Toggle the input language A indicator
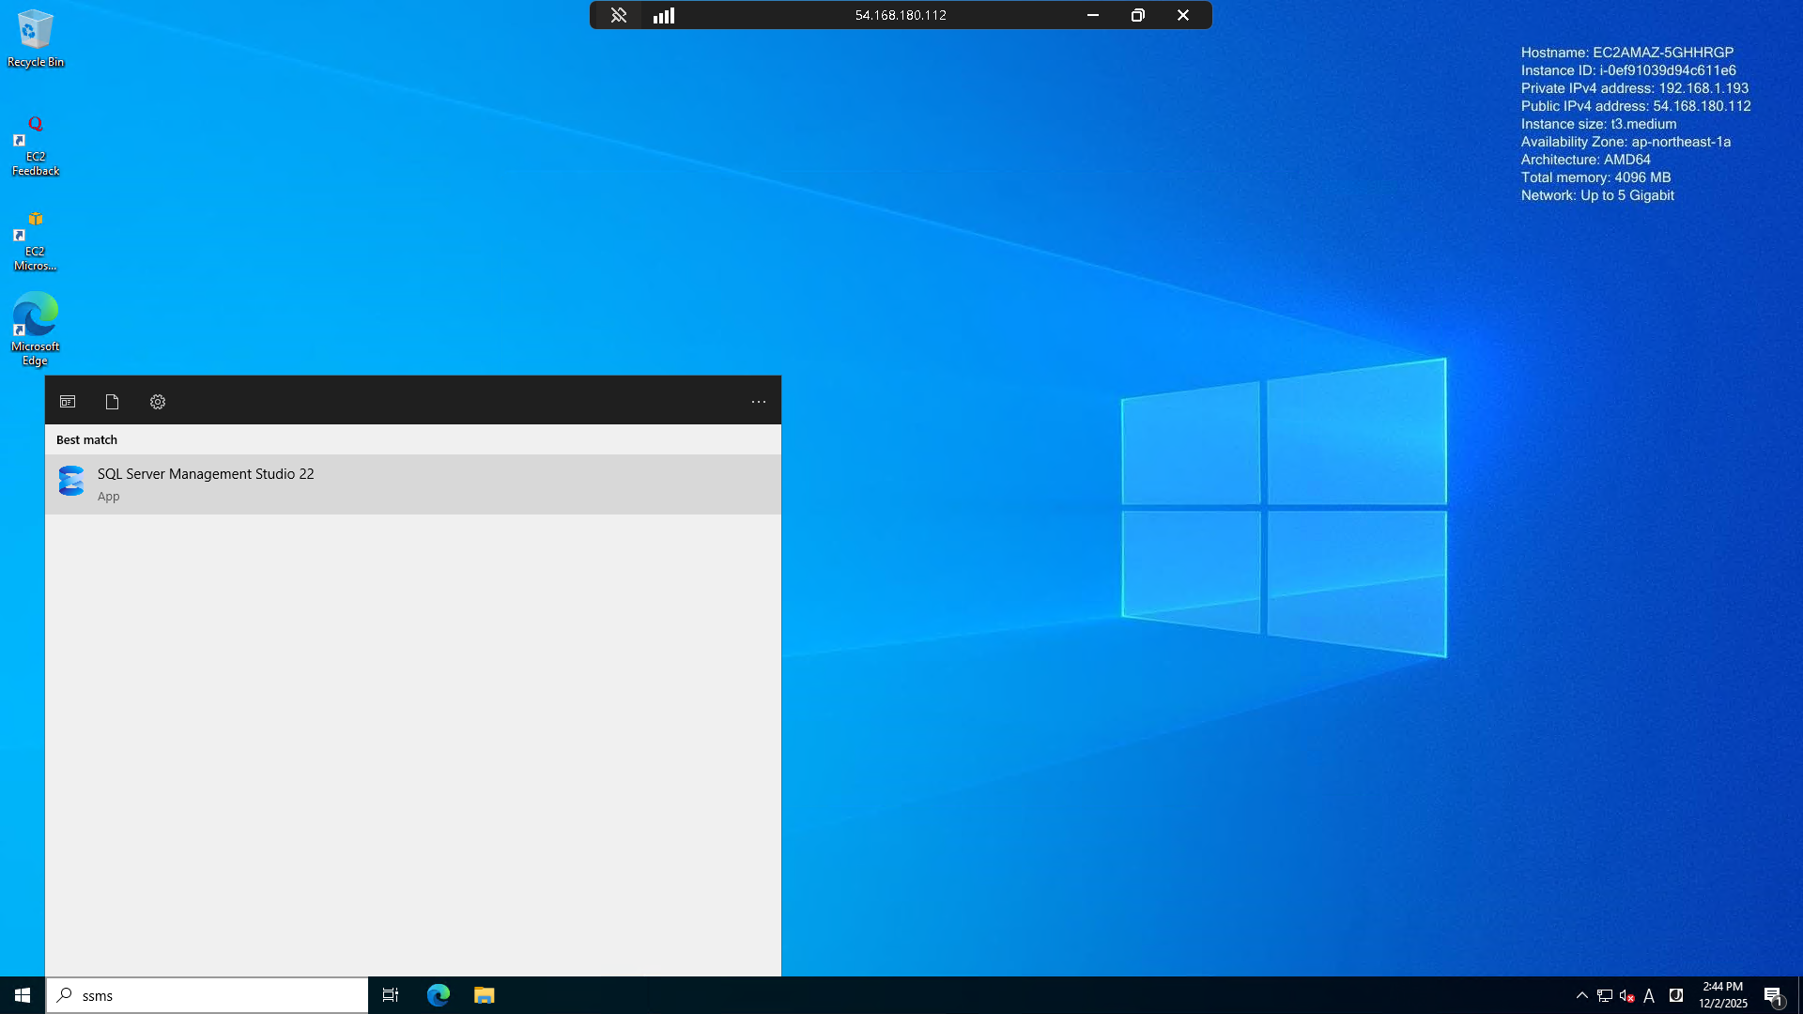The width and height of the screenshot is (1803, 1014). tap(1649, 995)
